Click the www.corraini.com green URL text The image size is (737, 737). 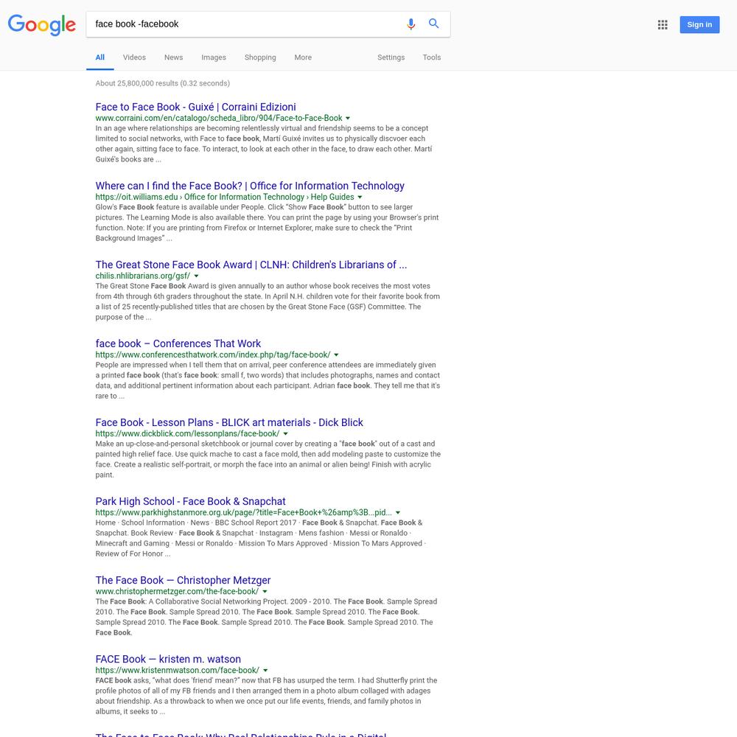[x=219, y=119]
